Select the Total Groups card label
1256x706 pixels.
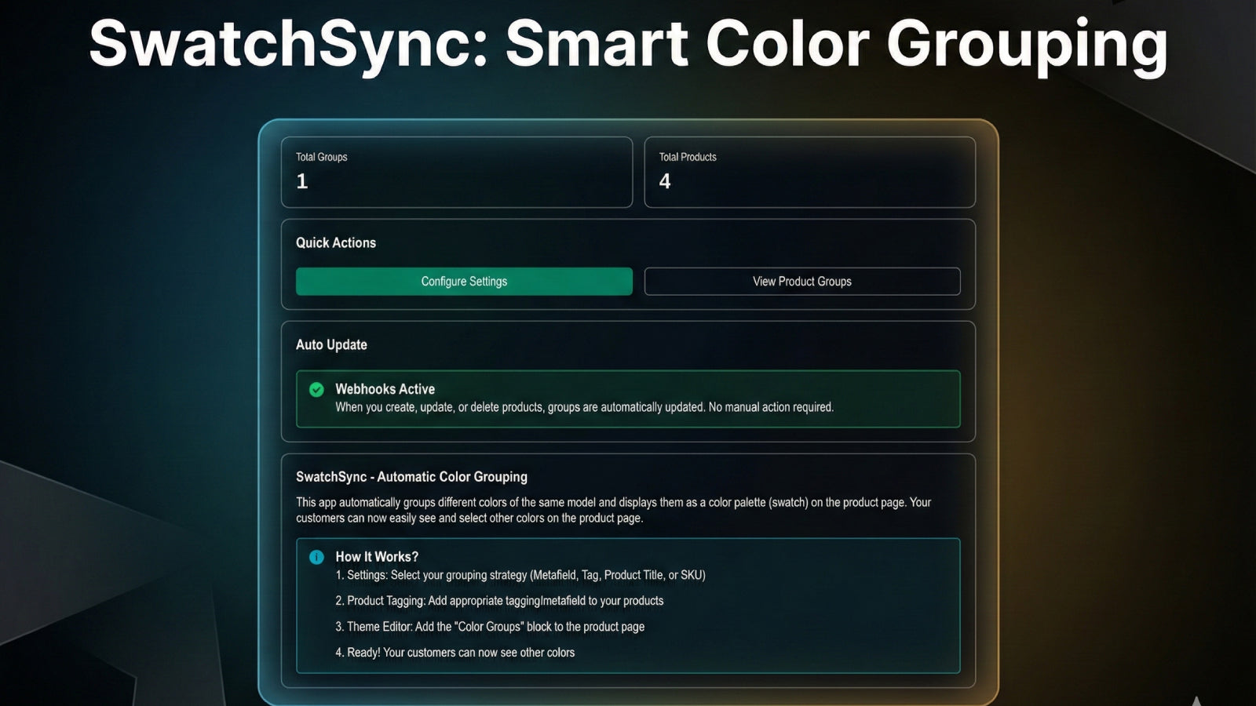click(321, 157)
